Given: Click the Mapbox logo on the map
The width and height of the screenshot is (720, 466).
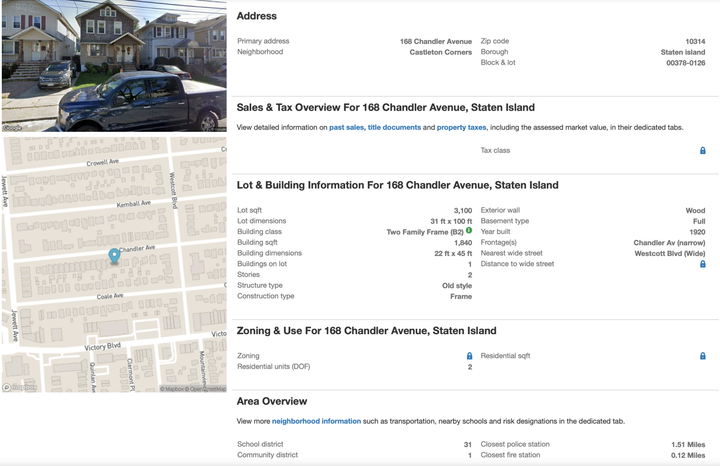Looking at the screenshot, I should point(20,387).
